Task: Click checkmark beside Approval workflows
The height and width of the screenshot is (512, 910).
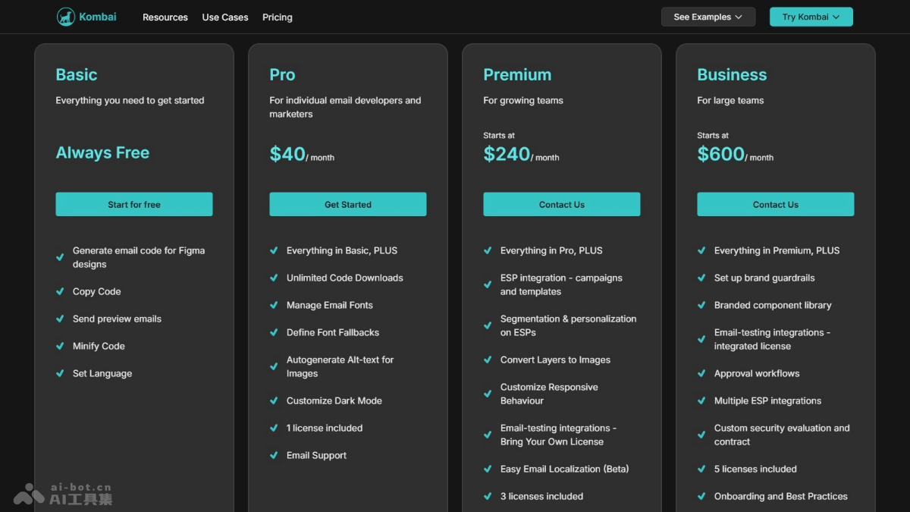Action: point(701,373)
